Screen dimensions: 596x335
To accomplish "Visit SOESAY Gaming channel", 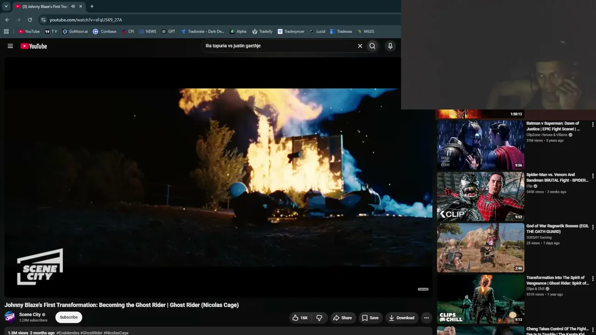I will click(539, 237).
